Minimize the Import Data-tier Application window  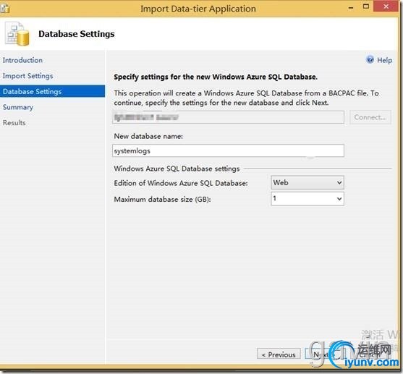351,8
